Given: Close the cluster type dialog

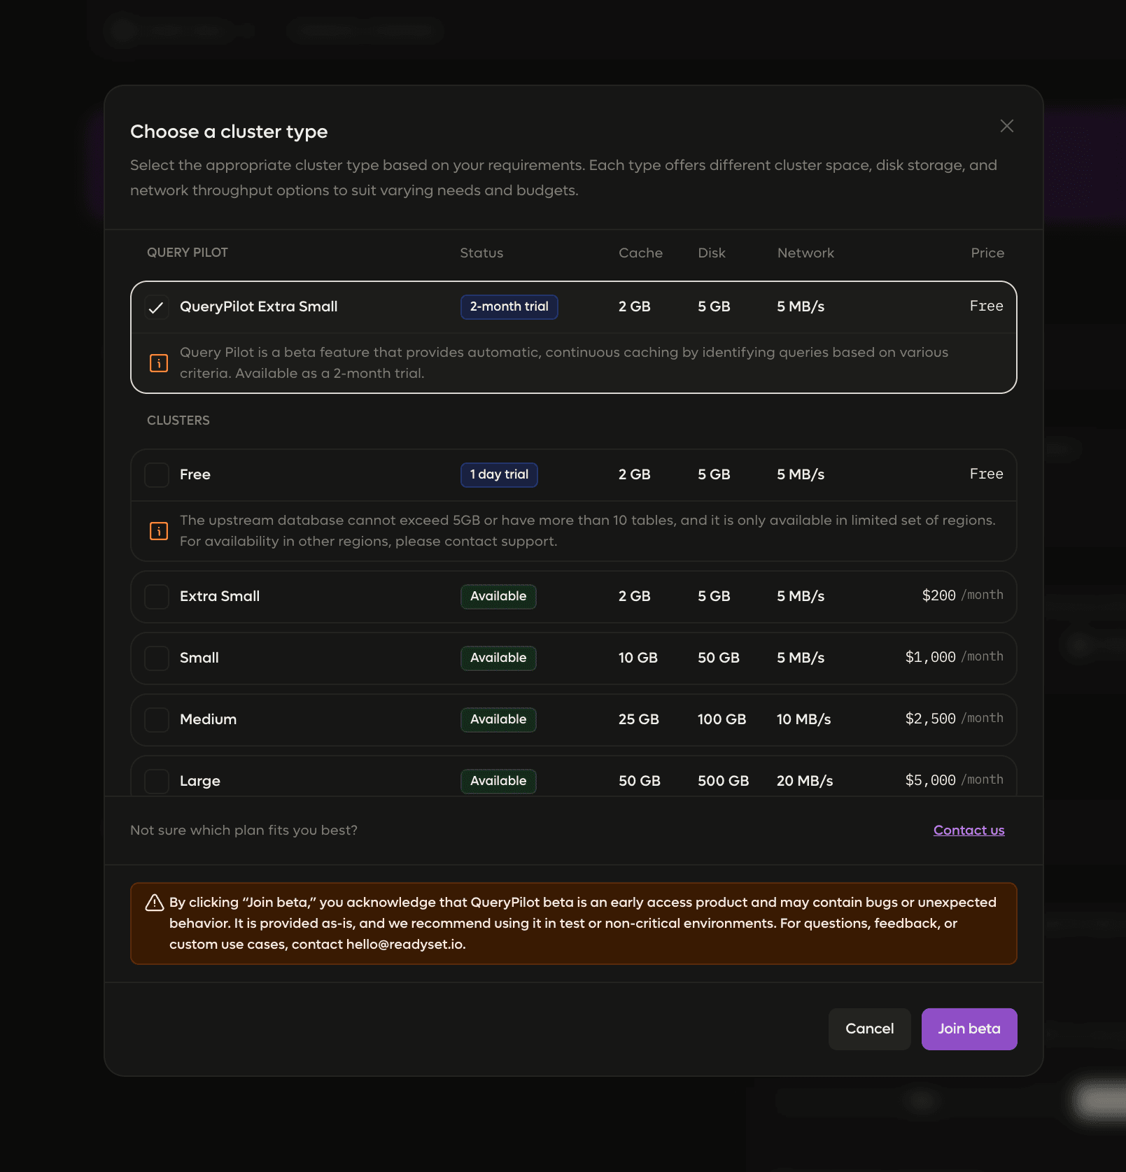Looking at the screenshot, I should tap(1006, 126).
